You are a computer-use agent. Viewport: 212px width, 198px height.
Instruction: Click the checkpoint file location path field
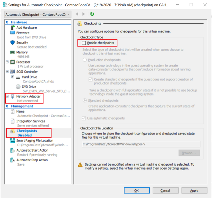pos(141,144)
